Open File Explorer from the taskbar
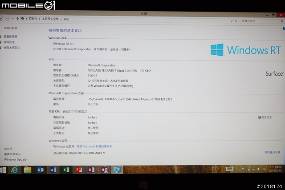Image resolution: width=285 pixels, height=190 pixels. click(x=28, y=170)
